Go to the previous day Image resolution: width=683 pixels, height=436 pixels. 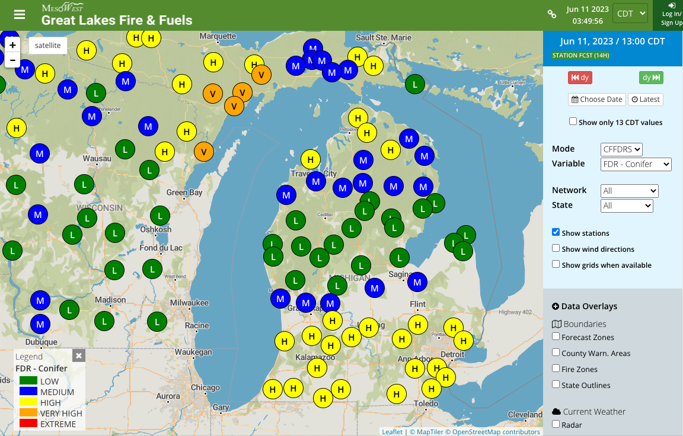coord(580,78)
